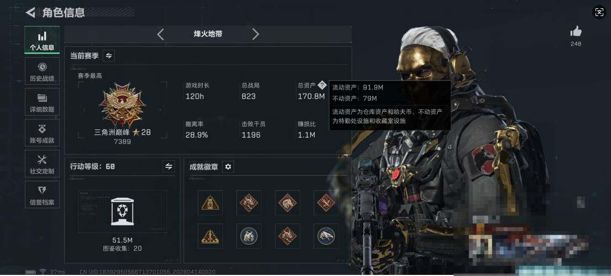
Task: Switch to next mode with right chevron
Action: (x=256, y=34)
